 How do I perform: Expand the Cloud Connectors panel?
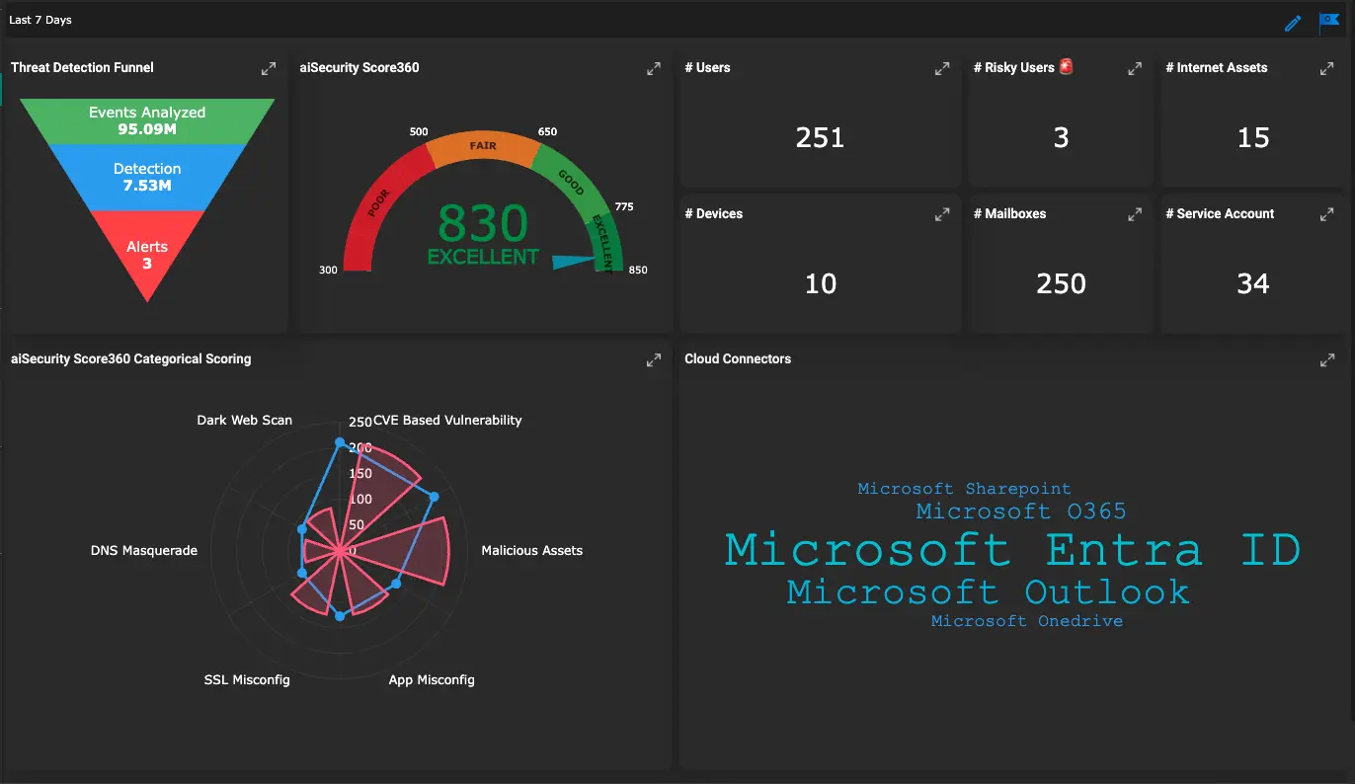click(1327, 360)
